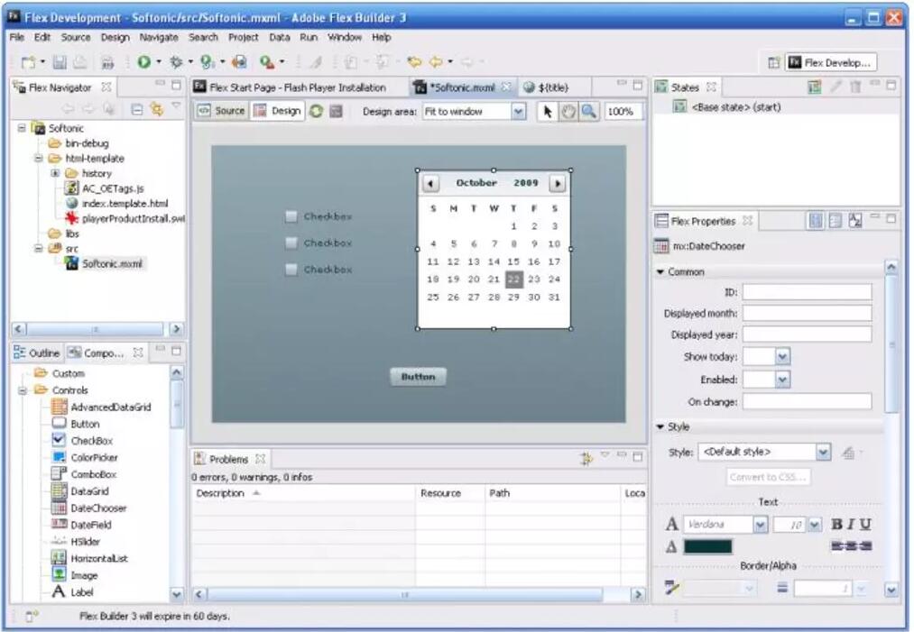Image resolution: width=914 pixels, height=632 pixels.
Task: Click the ID input field
Action: tap(807, 292)
